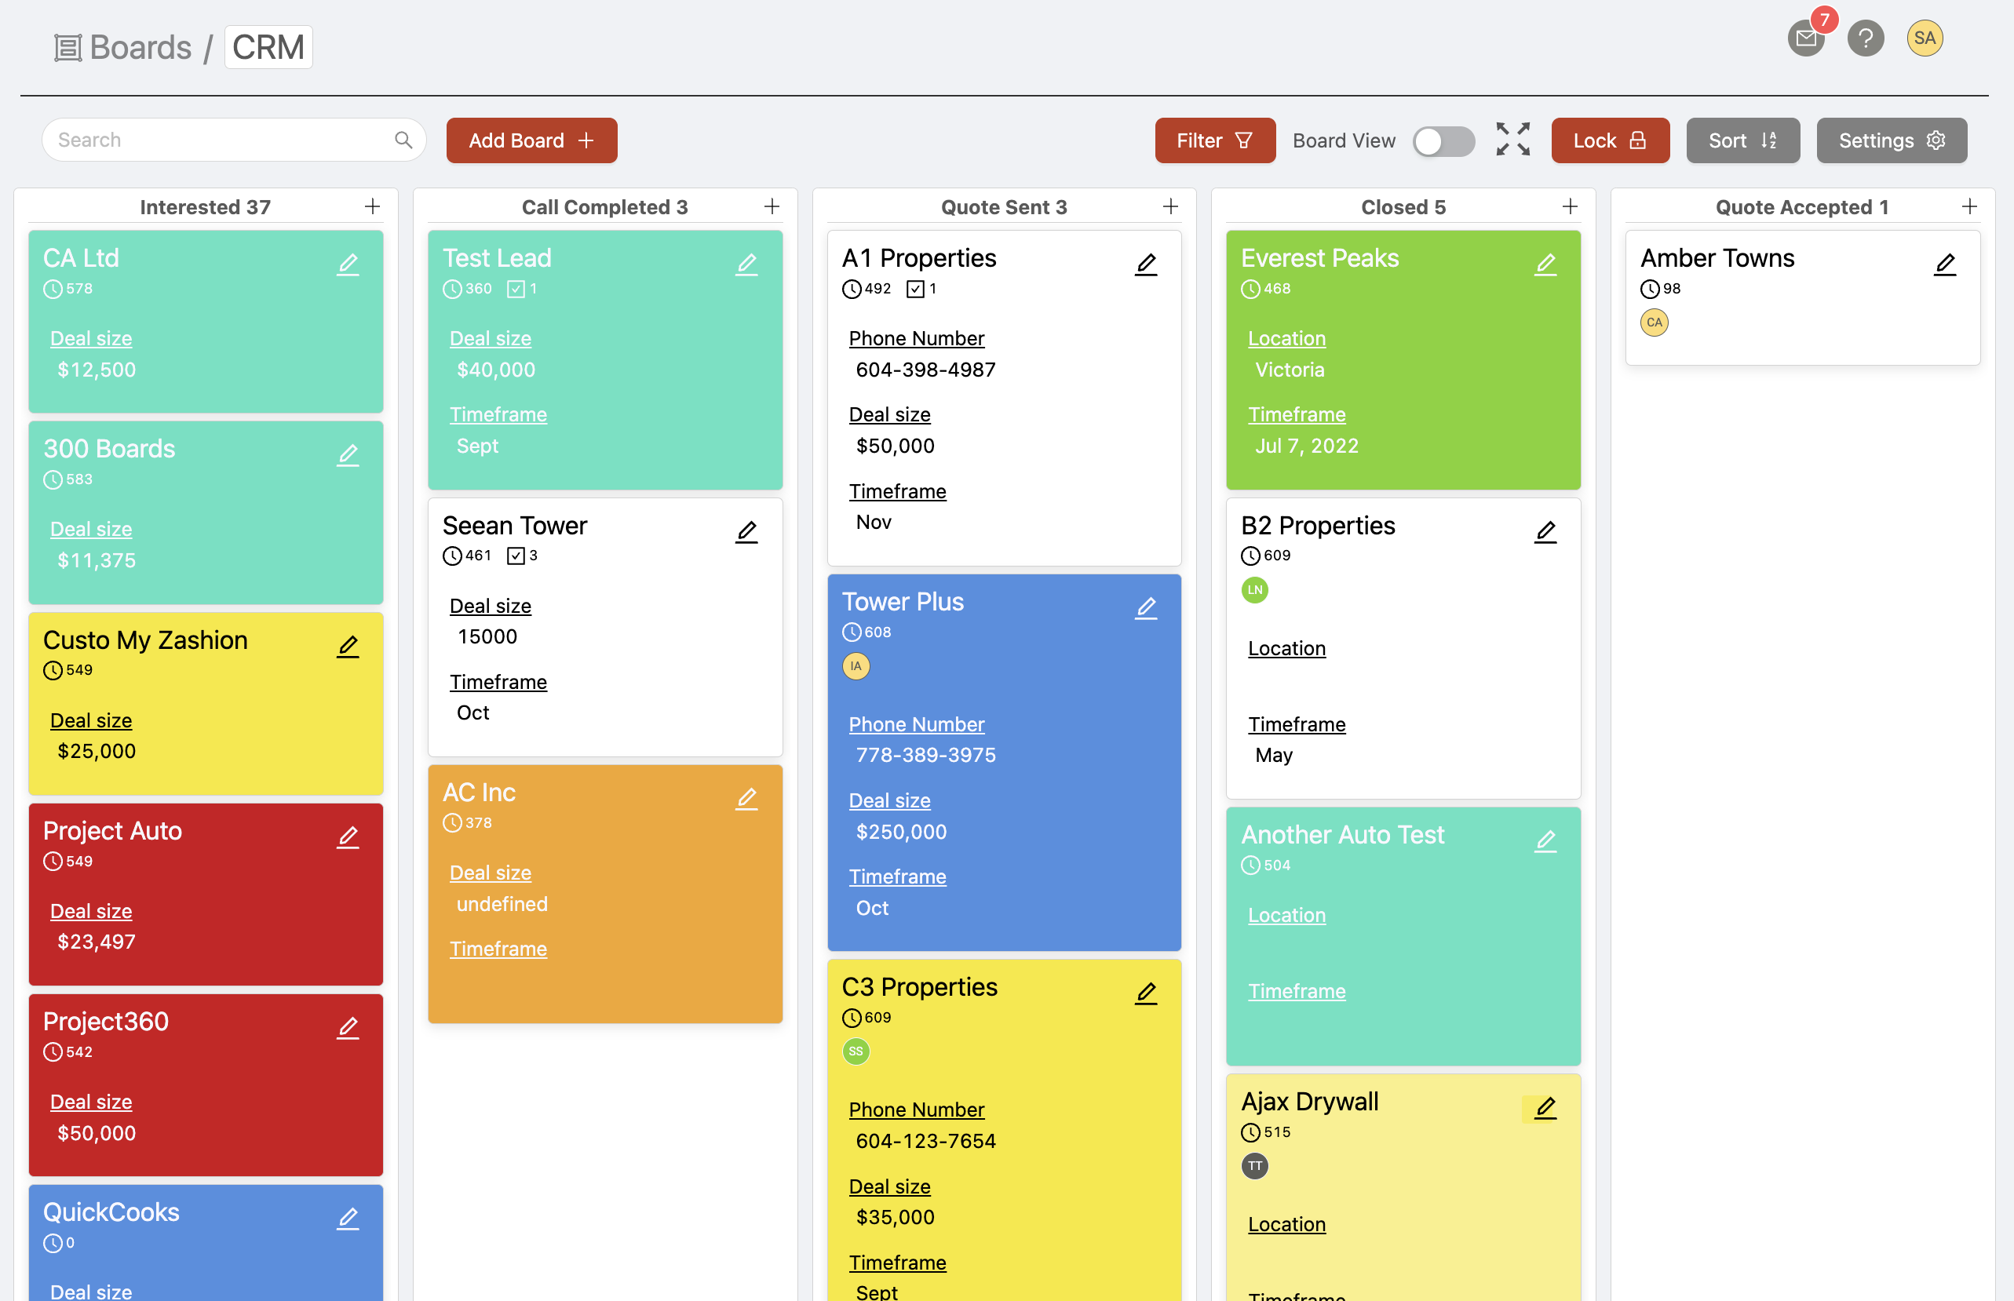
Task: Click the search magnifier icon
Action: click(x=403, y=140)
